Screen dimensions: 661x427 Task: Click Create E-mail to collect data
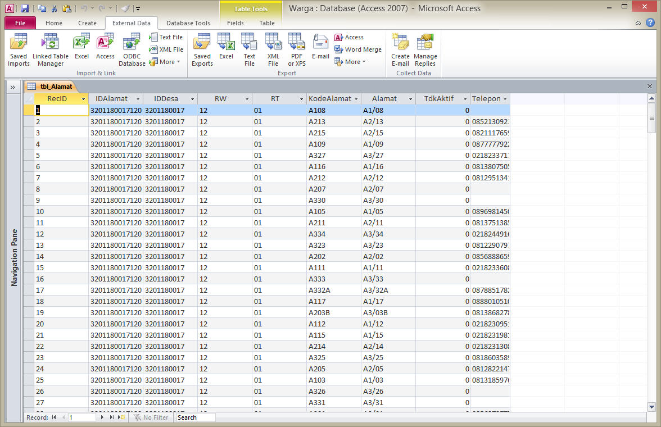click(400, 50)
